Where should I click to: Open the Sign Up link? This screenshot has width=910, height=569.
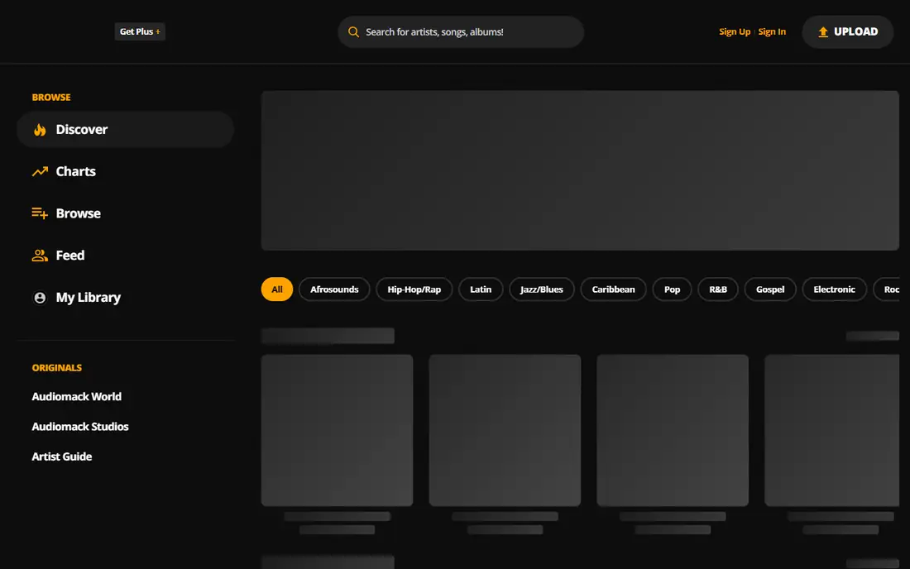734,32
